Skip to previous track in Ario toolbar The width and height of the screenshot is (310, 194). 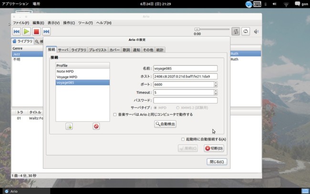17,31
